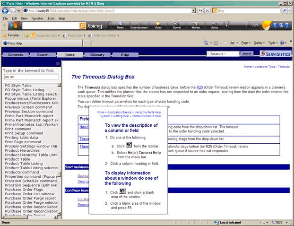Screen dimensions: 294x226
Task: Click the index list horizontal scrollbar thumb
Action: [x=17, y=217]
